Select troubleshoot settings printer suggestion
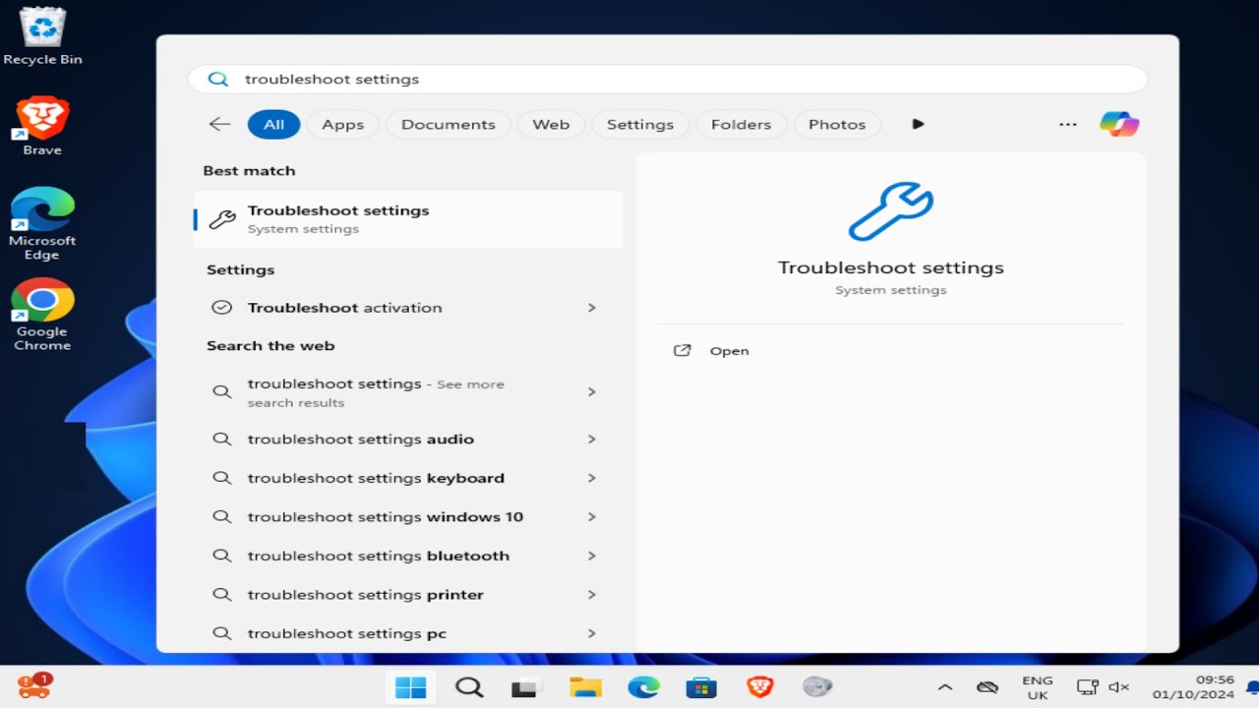 pos(408,595)
